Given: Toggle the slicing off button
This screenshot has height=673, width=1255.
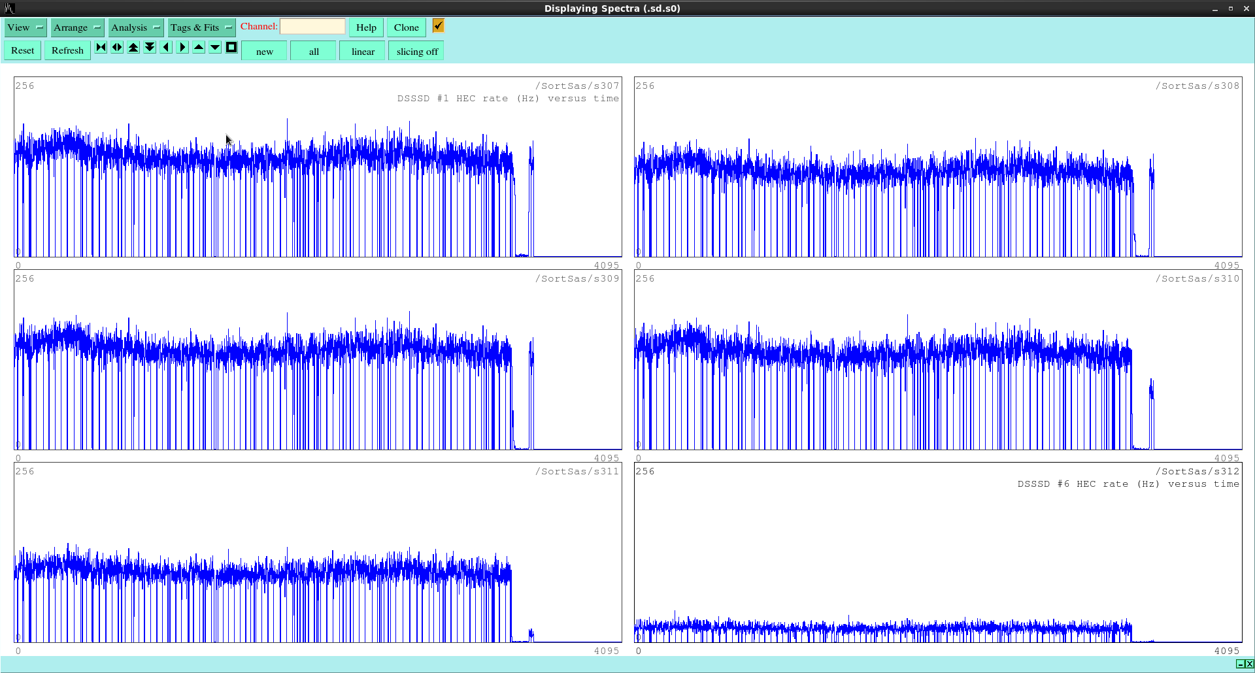Looking at the screenshot, I should [417, 51].
